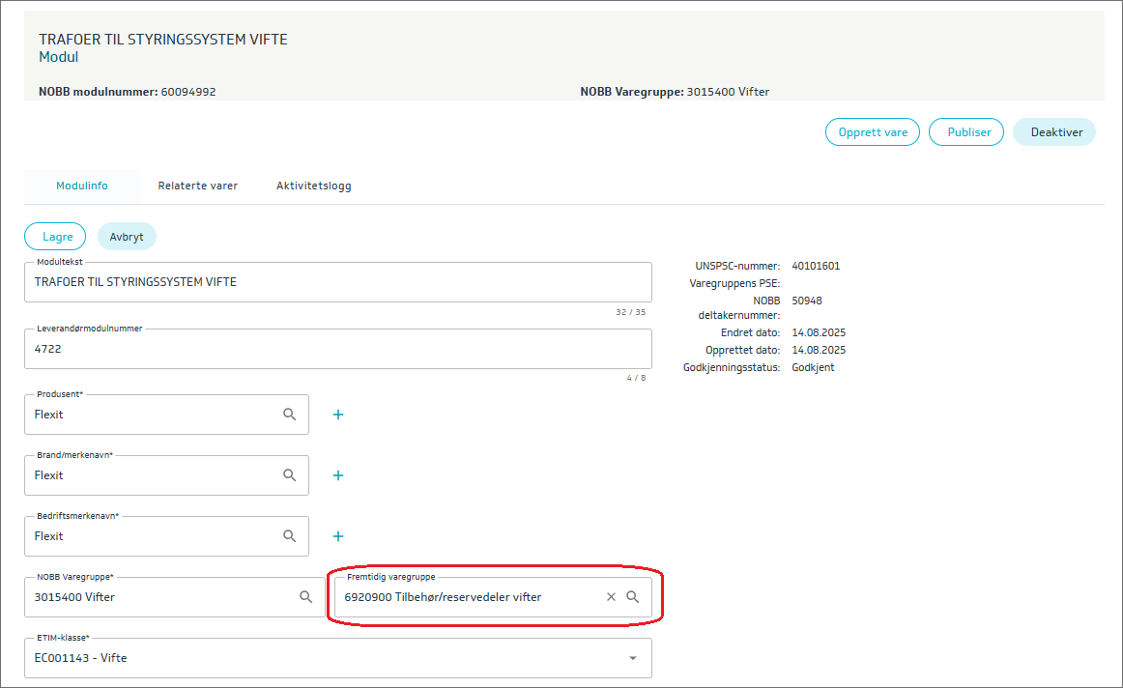The image size is (1123, 688).
Task: Open the Aktivitetslogg tab
Action: [314, 186]
